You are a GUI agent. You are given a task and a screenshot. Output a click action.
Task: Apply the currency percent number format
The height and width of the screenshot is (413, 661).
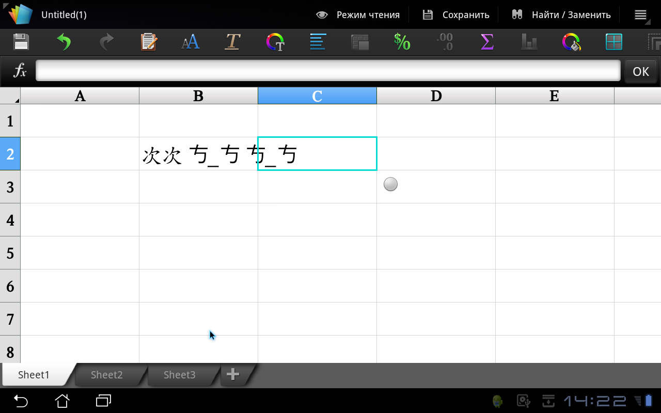(402, 42)
